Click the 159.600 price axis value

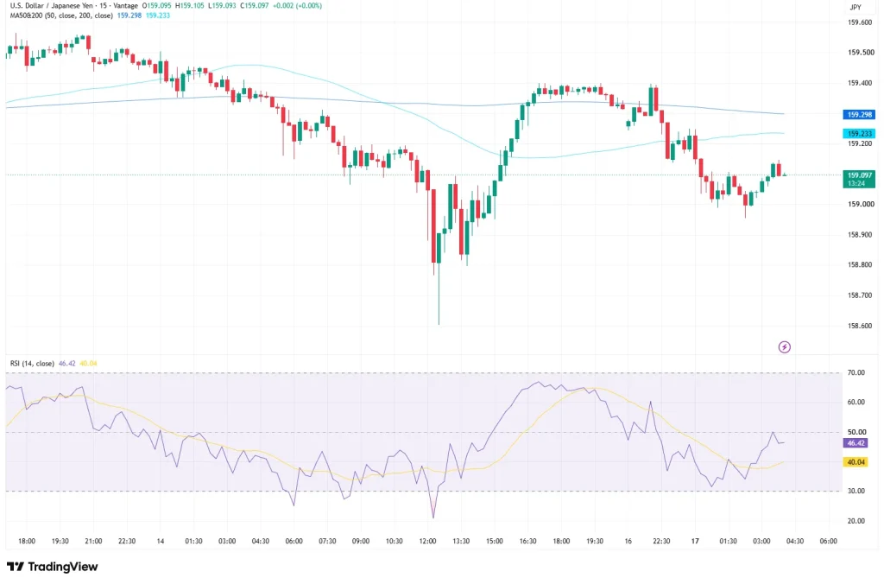[861, 22]
